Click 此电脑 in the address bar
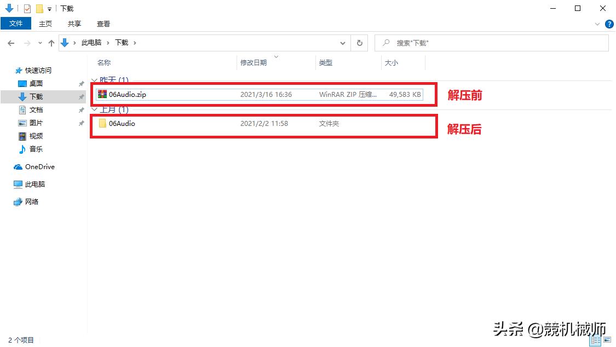 (91, 42)
